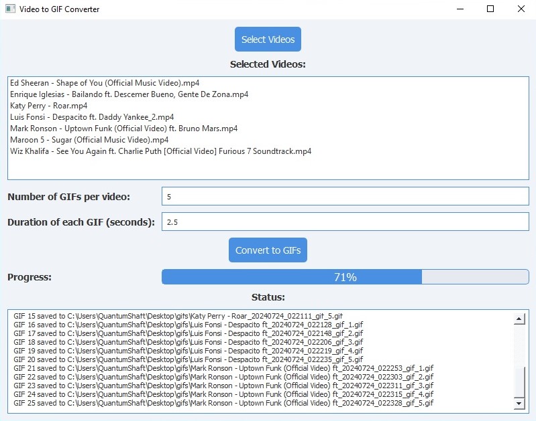
Task: Click the GIF 25 saved log line
Action: [223, 403]
